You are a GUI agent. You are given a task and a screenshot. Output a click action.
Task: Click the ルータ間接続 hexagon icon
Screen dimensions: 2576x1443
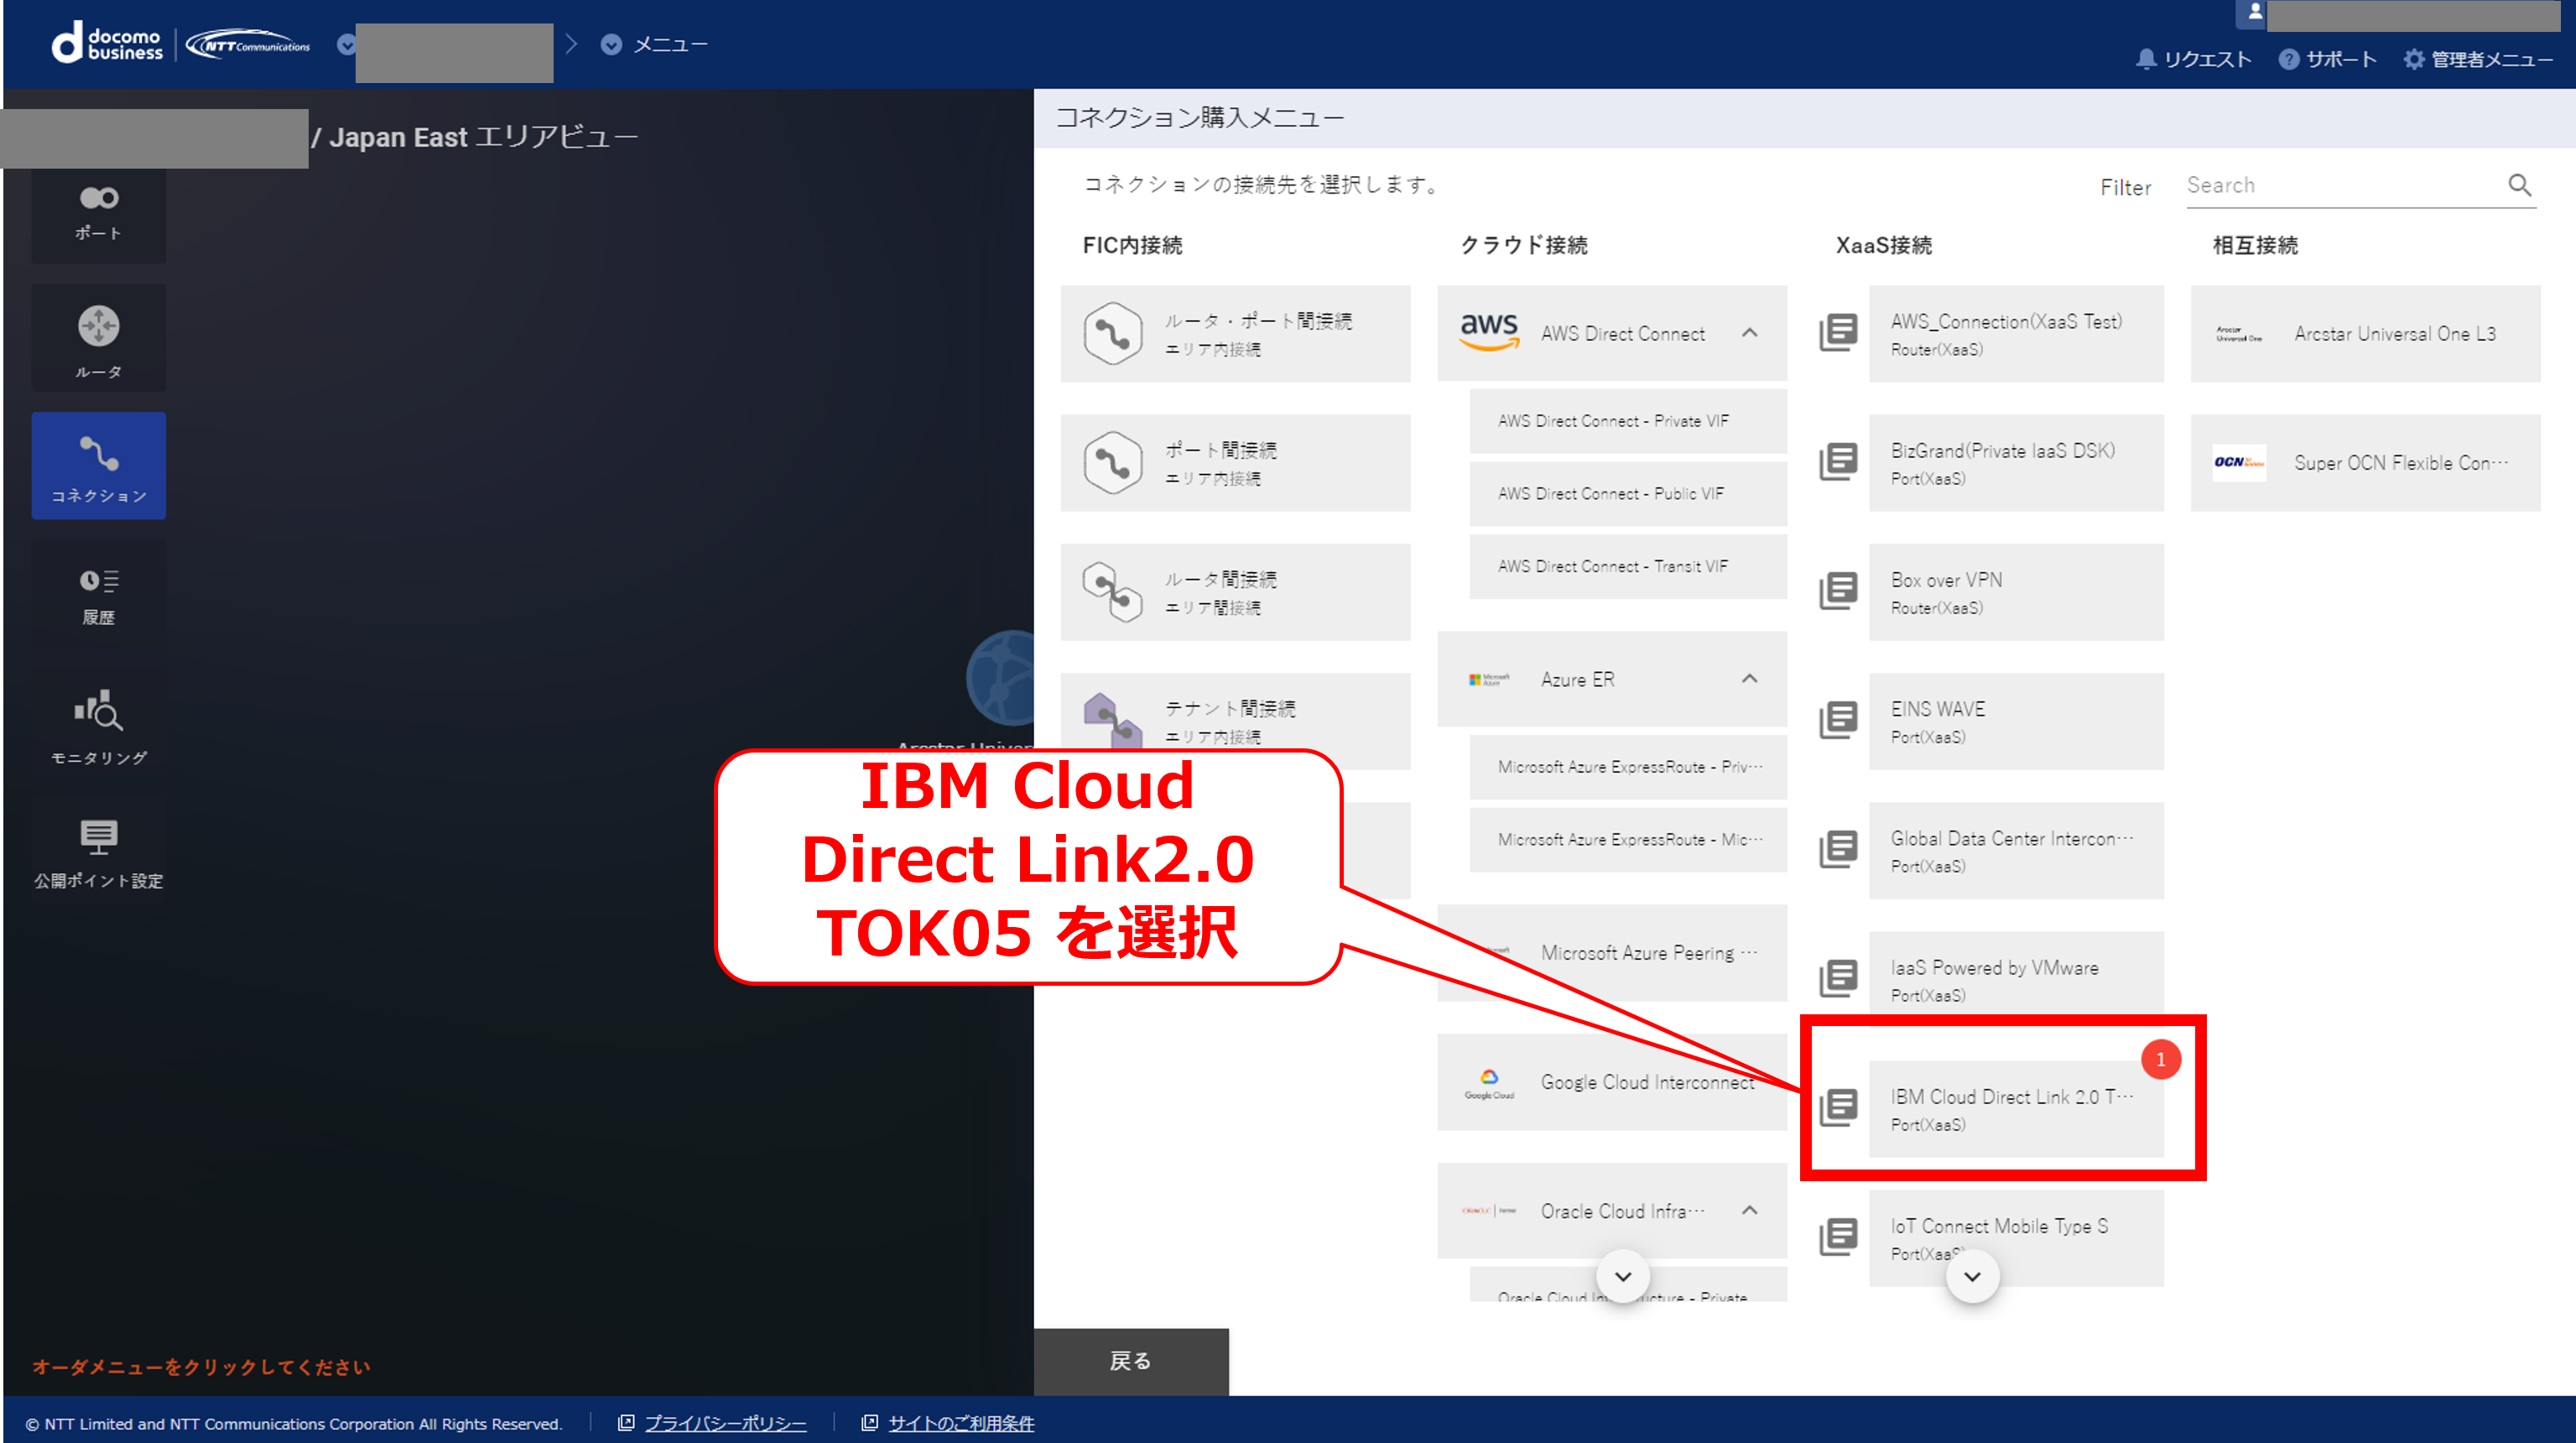(x=1112, y=591)
